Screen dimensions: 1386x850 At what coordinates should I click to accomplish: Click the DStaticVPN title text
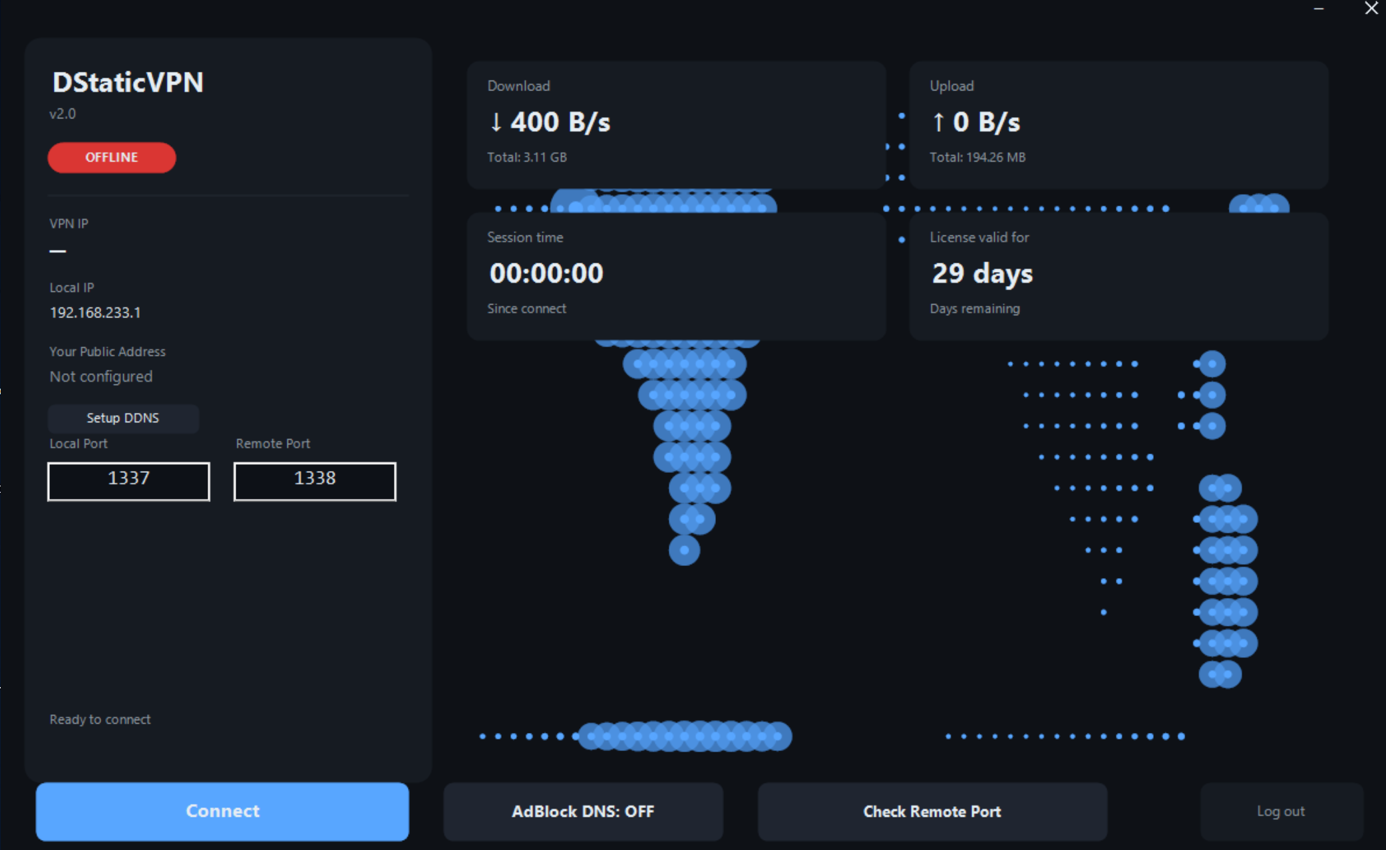(128, 82)
